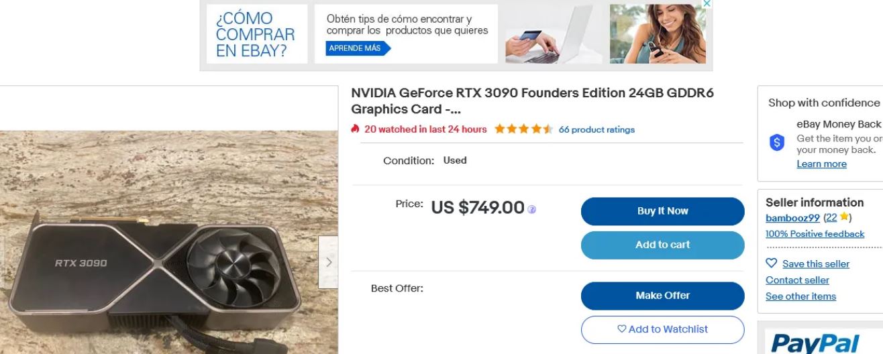See other items from this seller

click(x=800, y=296)
